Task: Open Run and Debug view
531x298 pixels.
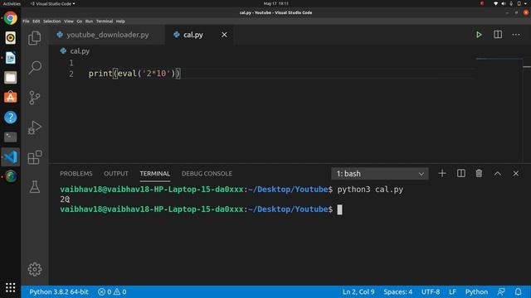Action: [x=35, y=127]
